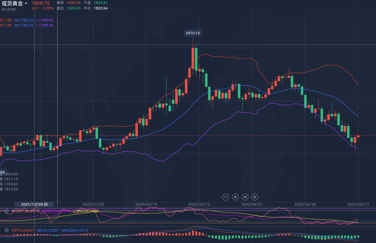376x243 pixels.
Task: Click the MACD:6.41513 value label
Action: coord(75,230)
